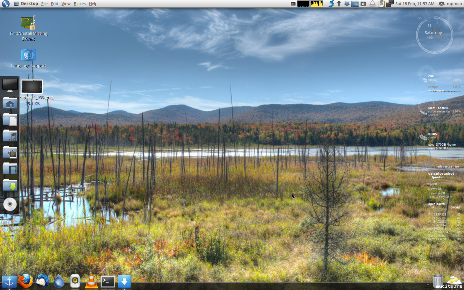Open Find/Install Missing Drivers desktop icon
This screenshot has width=464, height=290.
click(28, 28)
